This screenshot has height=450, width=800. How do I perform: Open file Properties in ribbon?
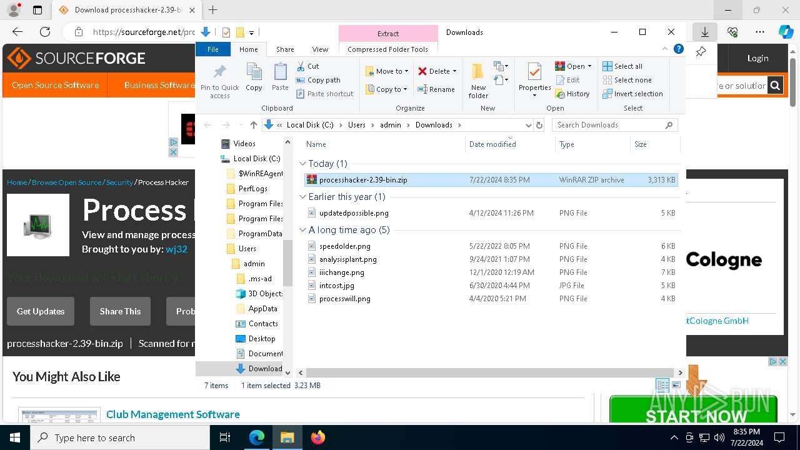point(534,81)
